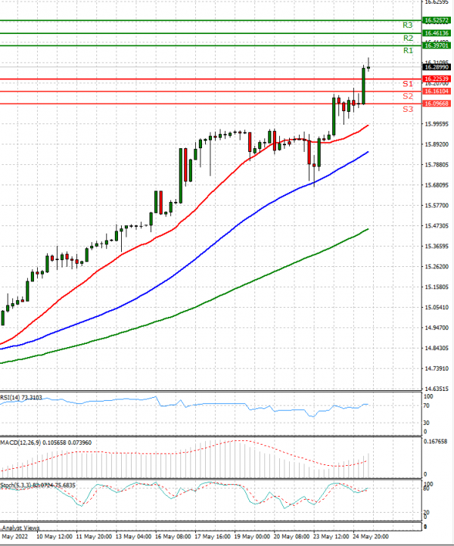This screenshot has height=546, width=454.
Task: Click the 15.89200 price axis value
Action: pyautogui.click(x=437, y=144)
